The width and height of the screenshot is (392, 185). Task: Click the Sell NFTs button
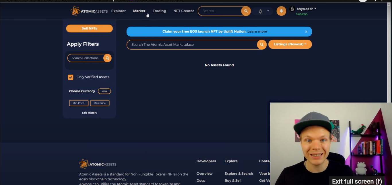(89, 28)
